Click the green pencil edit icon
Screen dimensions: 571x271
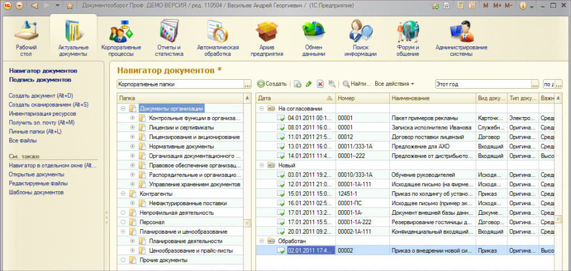click(x=308, y=84)
